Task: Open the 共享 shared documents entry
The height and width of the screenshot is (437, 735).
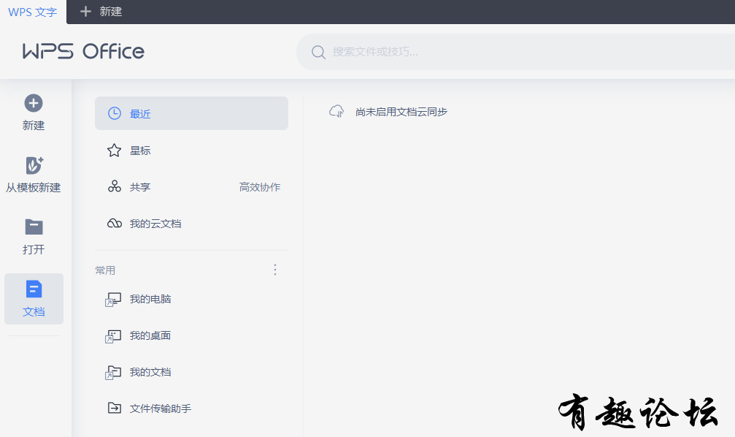Action: point(140,187)
